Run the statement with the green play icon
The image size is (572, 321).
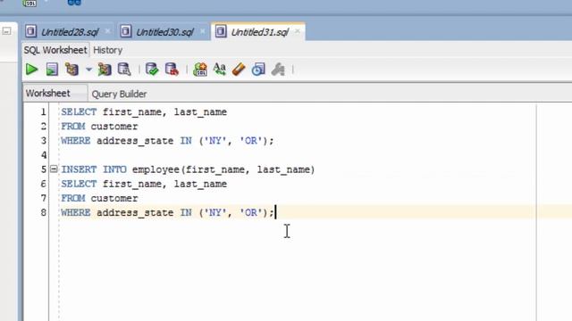(x=32, y=70)
